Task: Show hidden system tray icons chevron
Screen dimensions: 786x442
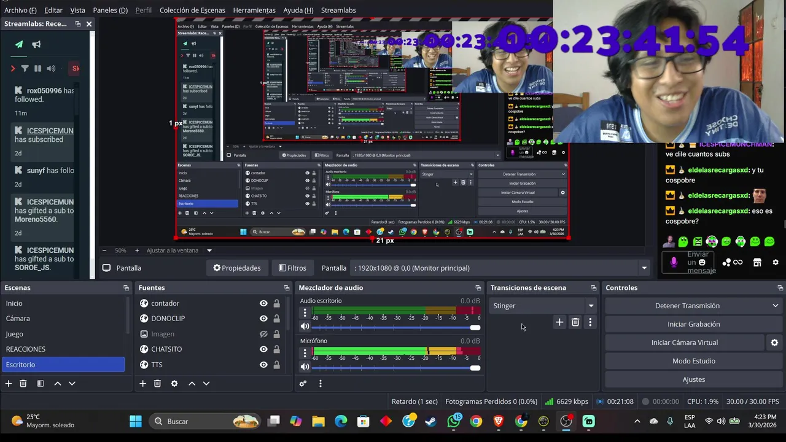Action: 637,421
